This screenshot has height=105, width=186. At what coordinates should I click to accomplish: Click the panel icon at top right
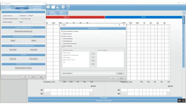tap(184, 13)
